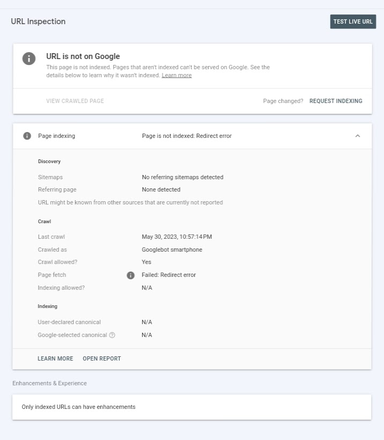This screenshot has width=384, height=440.
Task: Click REQUEST INDEXING
Action: click(x=336, y=101)
